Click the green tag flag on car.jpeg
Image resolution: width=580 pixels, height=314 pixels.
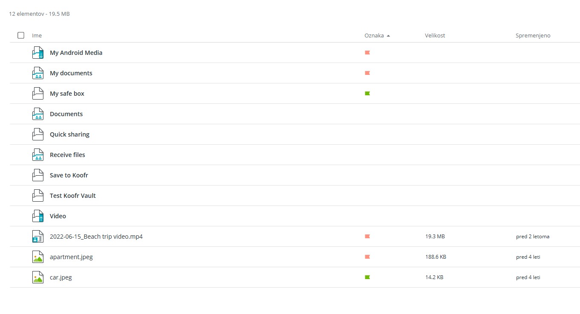(368, 277)
